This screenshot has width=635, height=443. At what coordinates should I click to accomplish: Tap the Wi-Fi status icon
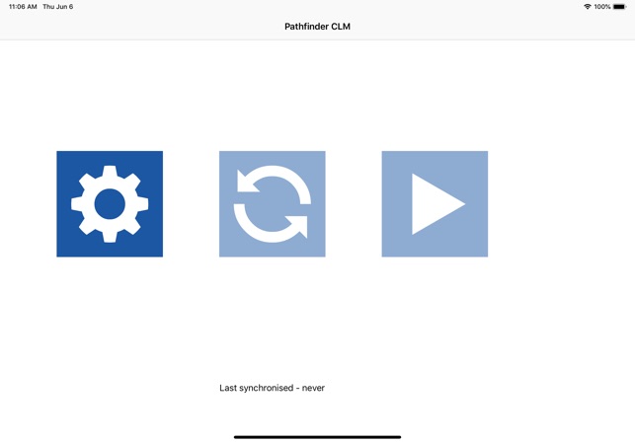588,7
